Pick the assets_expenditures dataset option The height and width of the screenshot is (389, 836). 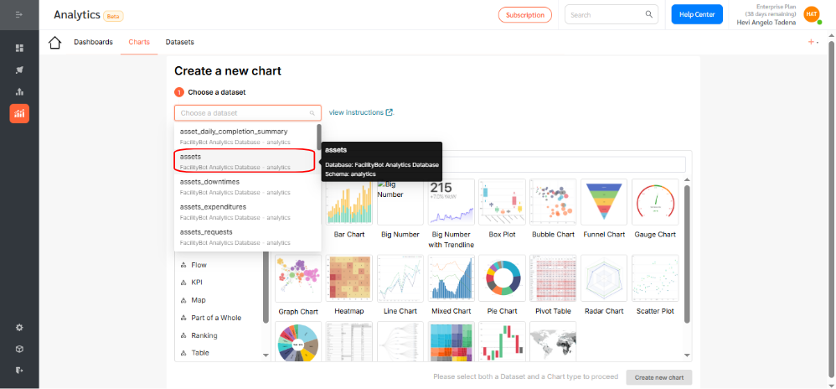(x=248, y=211)
